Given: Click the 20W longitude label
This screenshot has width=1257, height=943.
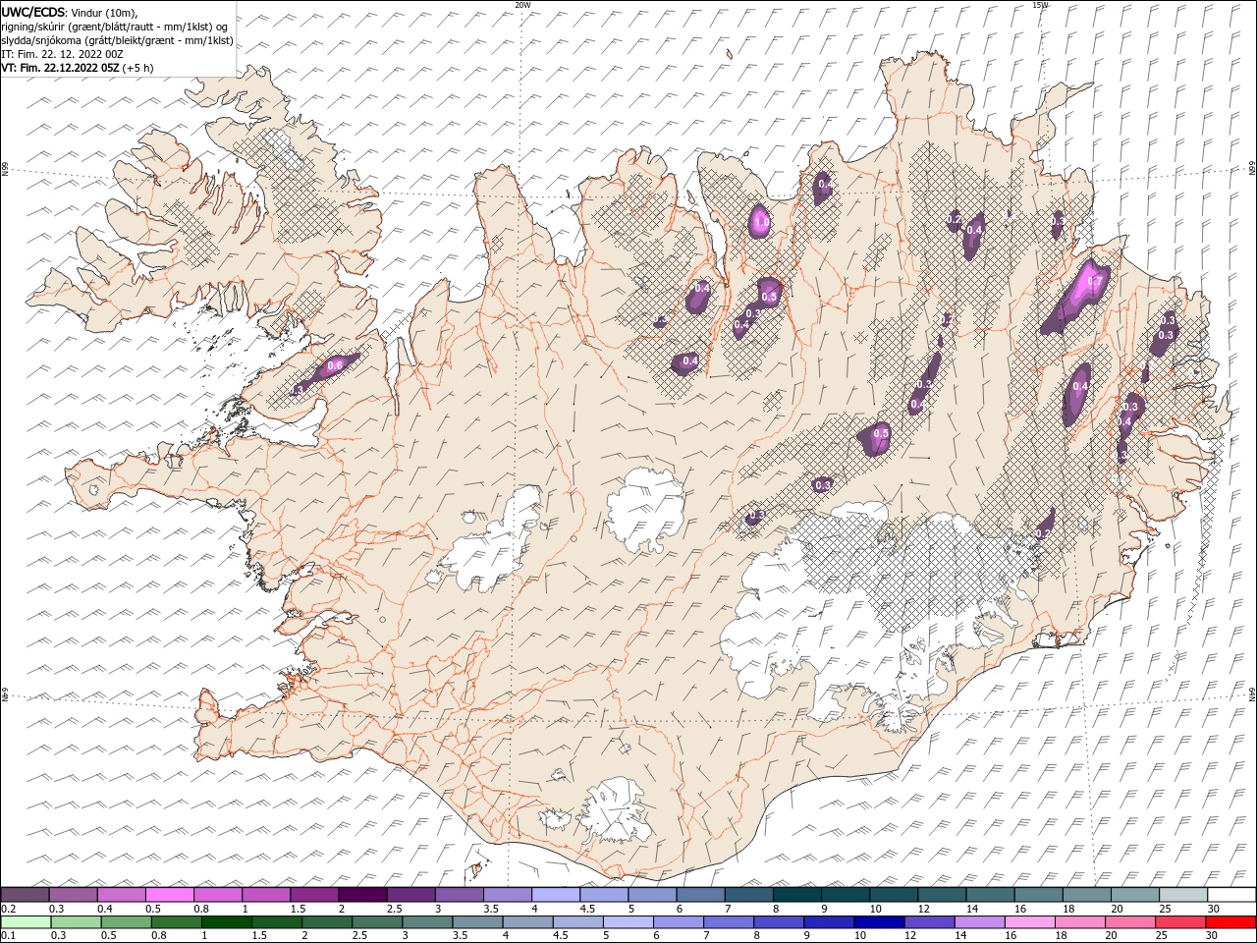Looking at the screenshot, I should 522,4.
